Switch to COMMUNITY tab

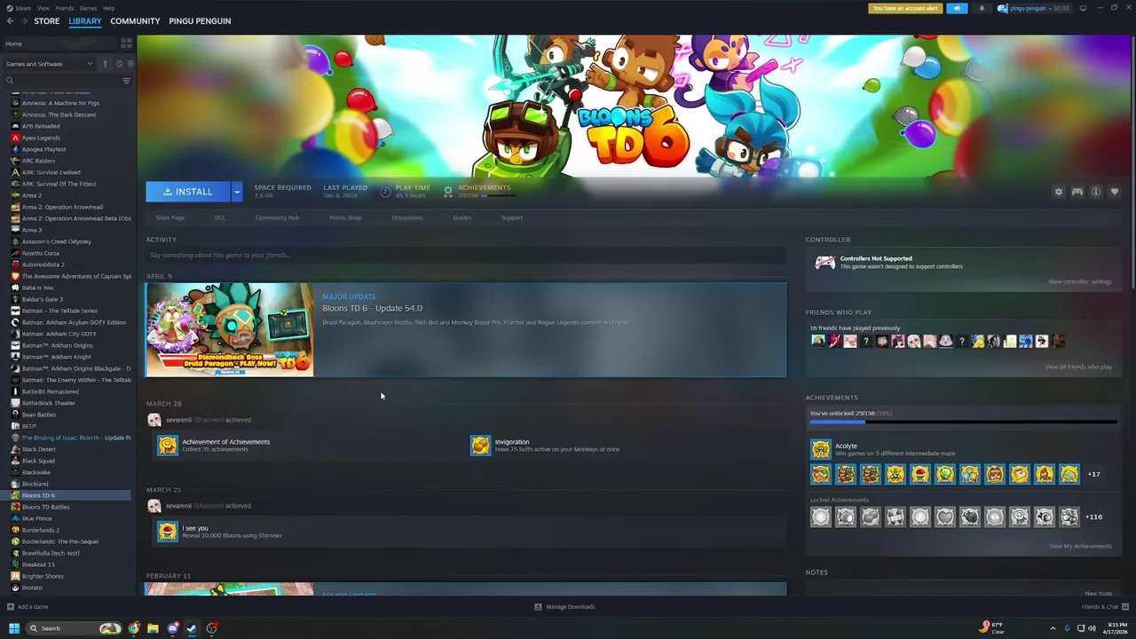(x=135, y=20)
